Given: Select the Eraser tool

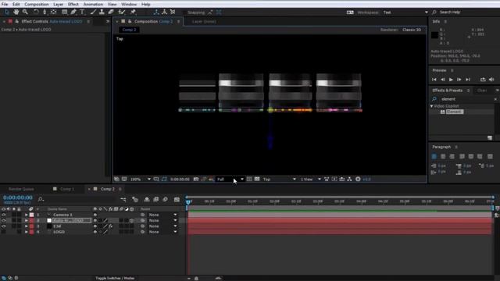Looking at the screenshot, I should pyautogui.click(x=111, y=12).
